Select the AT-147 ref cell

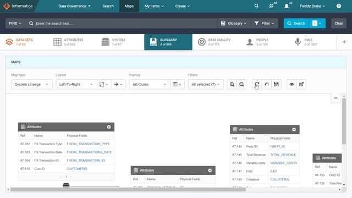[x=237, y=171]
